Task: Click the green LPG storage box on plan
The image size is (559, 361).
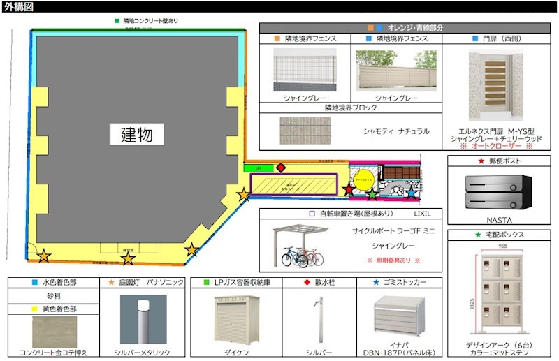Action: (x=257, y=168)
